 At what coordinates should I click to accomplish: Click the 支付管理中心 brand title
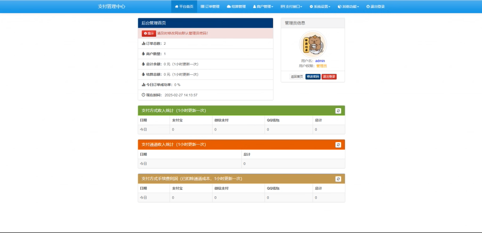point(112,7)
